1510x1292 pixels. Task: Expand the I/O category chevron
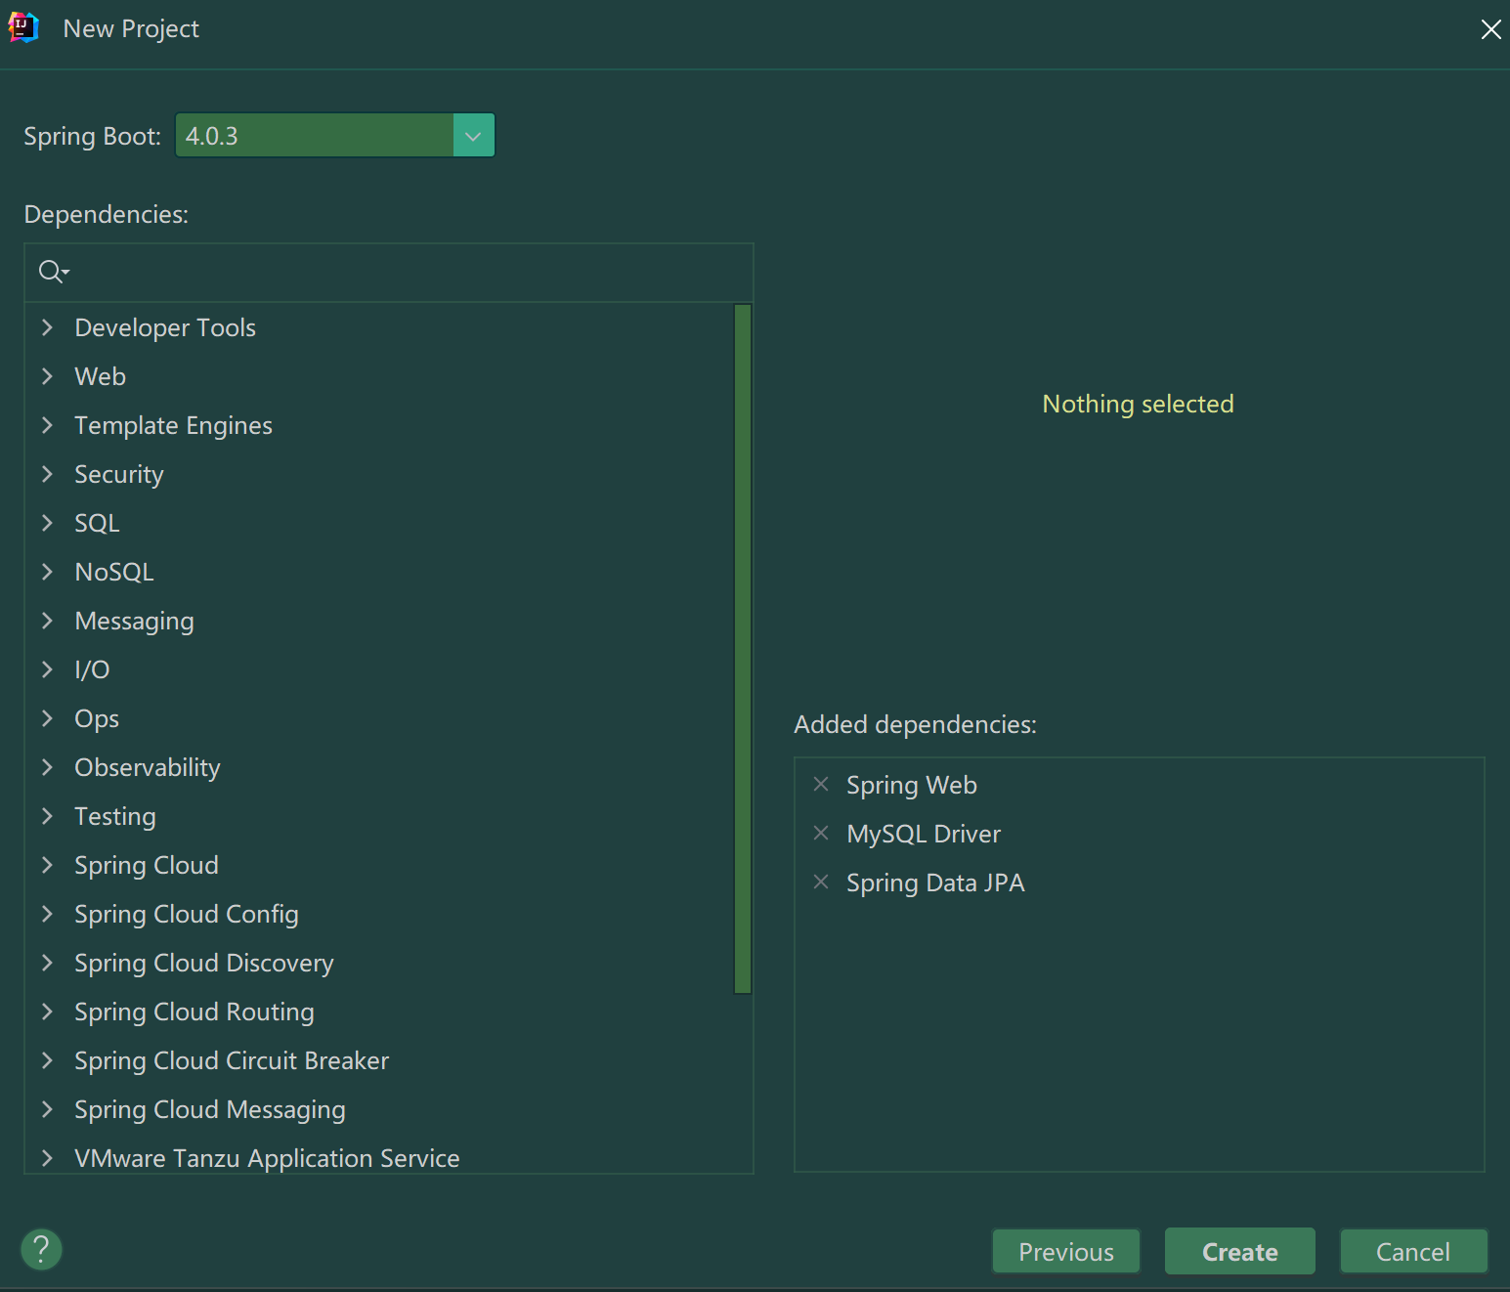tap(47, 669)
